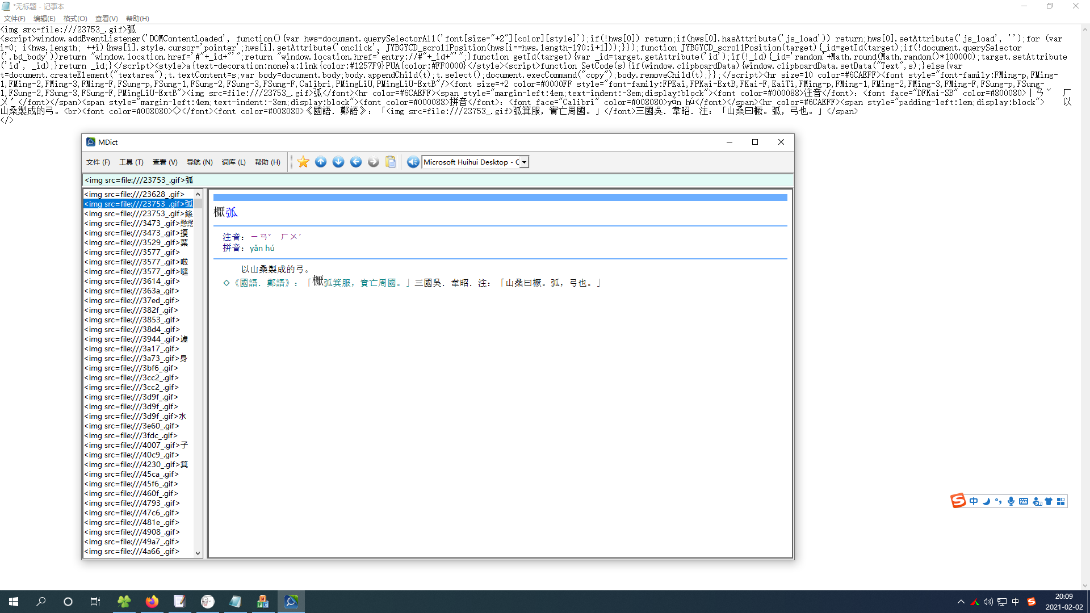Click the 《國語．鄭語》 citation text

tap(262, 283)
